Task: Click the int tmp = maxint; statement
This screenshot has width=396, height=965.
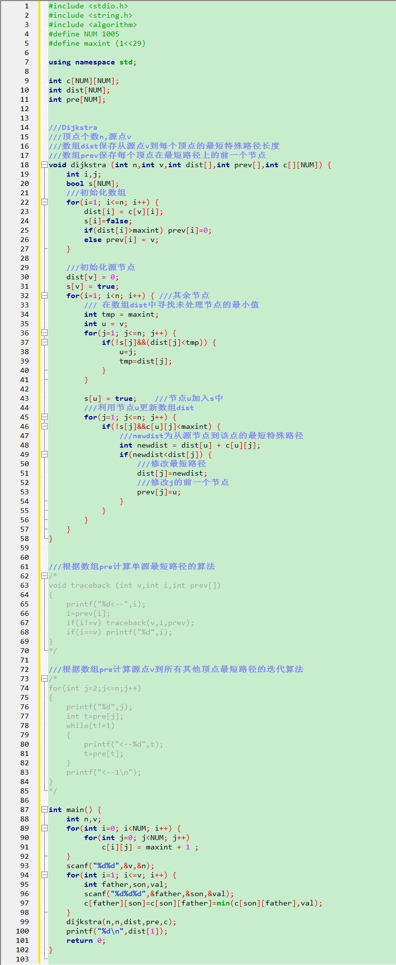Action: 121,314
